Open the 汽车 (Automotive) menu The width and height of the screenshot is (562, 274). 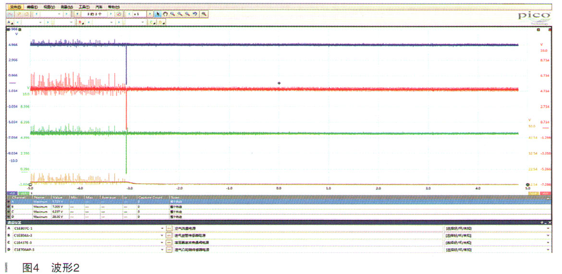point(99,7)
